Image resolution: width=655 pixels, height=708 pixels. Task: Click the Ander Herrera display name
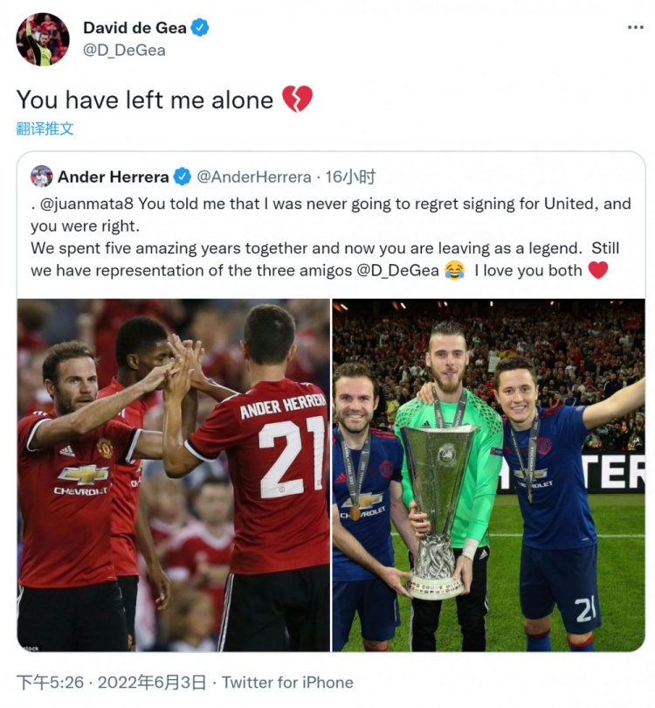point(114,177)
